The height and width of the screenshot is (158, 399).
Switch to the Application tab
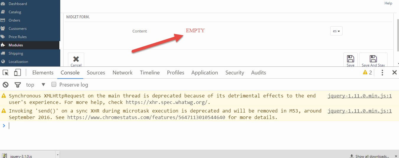[x=205, y=73]
